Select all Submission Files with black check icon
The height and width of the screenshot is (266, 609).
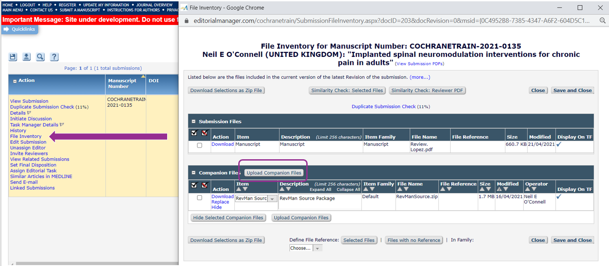(x=194, y=133)
